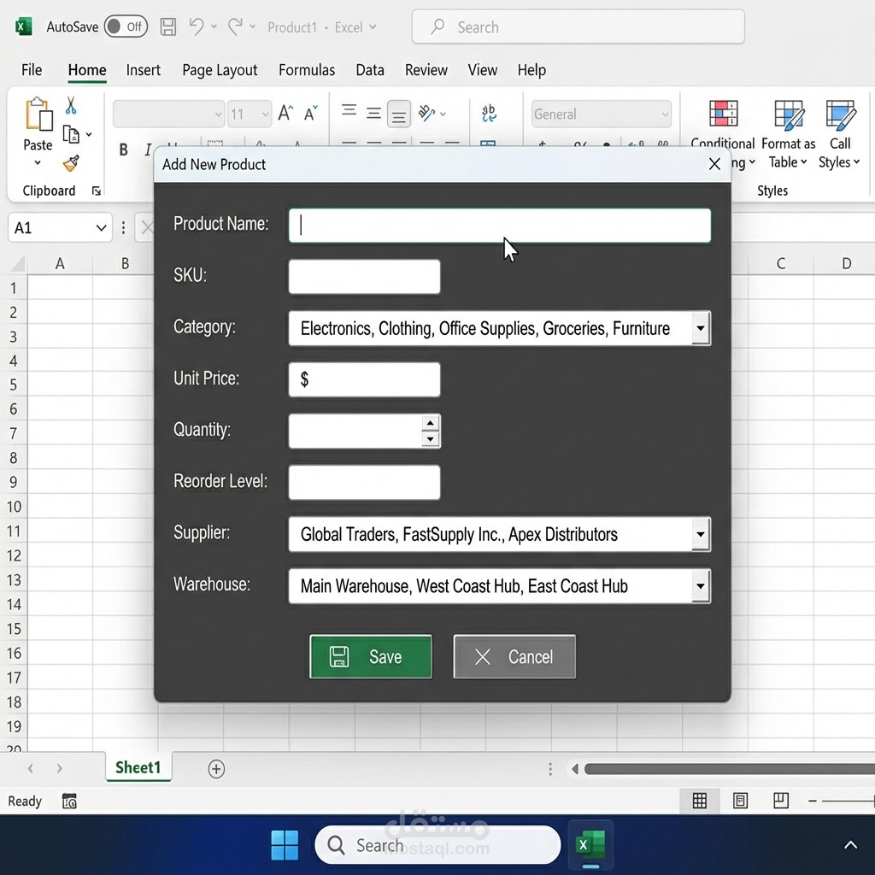Toggle Bold formatting
The width and height of the screenshot is (875, 875).
pyautogui.click(x=123, y=149)
